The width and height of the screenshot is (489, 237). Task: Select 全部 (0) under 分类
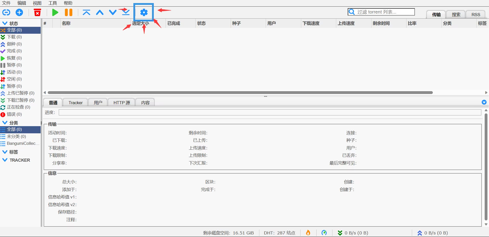(20, 129)
